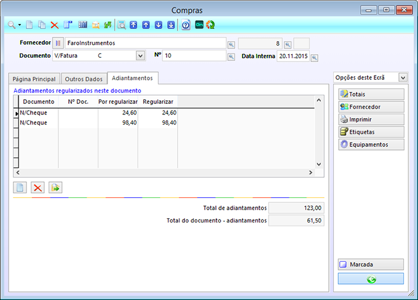Screen dimensions: 418x300
Task: Click the Fornecedor list icon button
Action: (x=58, y=43)
